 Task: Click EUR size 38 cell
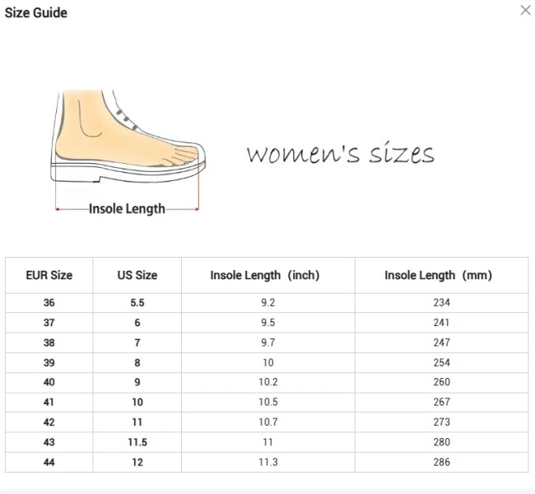[x=49, y=343]
